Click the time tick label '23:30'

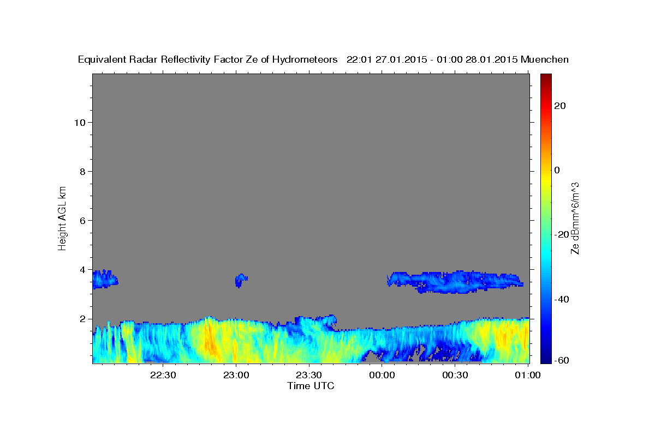pos(309,375)
